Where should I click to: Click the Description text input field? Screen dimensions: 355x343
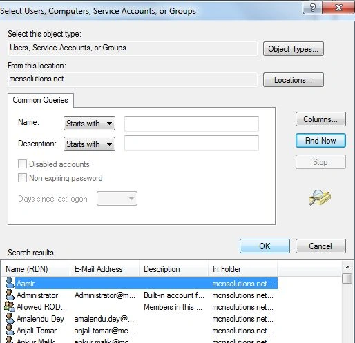(191, 143)
